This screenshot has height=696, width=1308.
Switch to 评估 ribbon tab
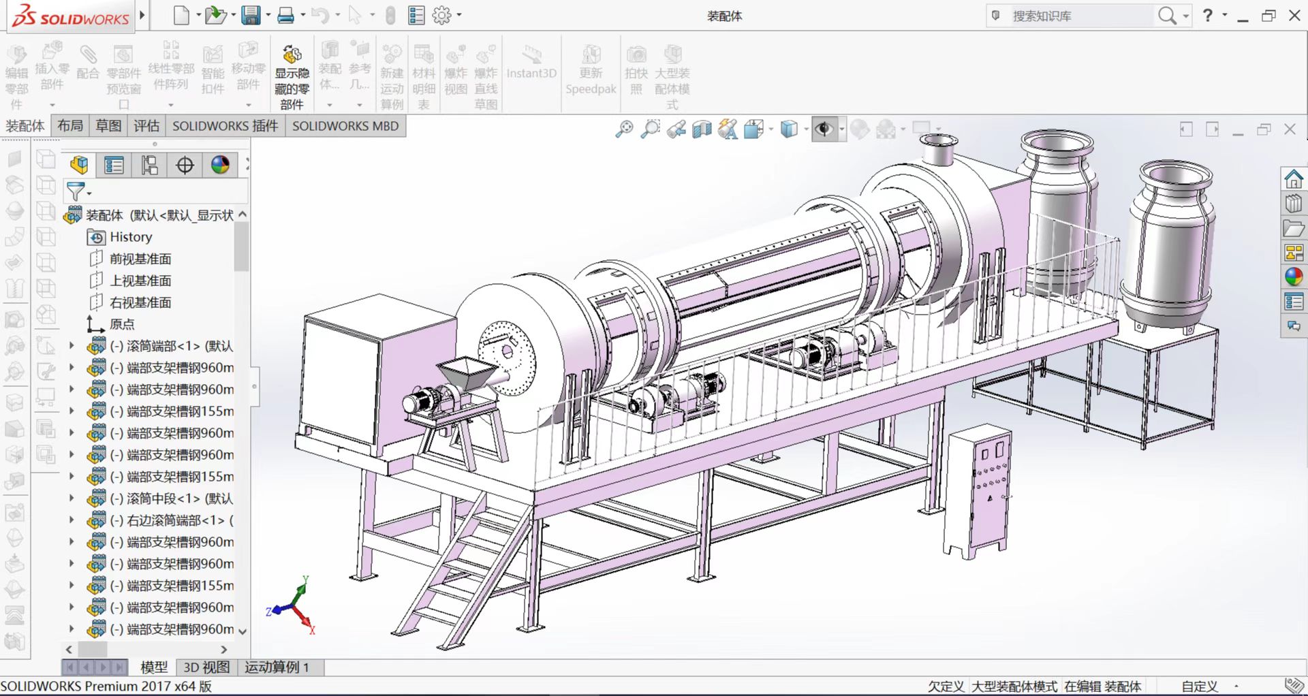point(146,126)
